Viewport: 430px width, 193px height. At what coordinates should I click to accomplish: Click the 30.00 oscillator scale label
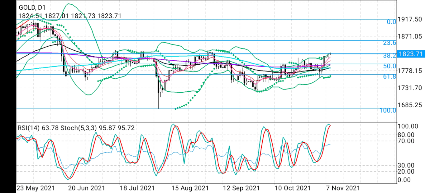(406, 165)
